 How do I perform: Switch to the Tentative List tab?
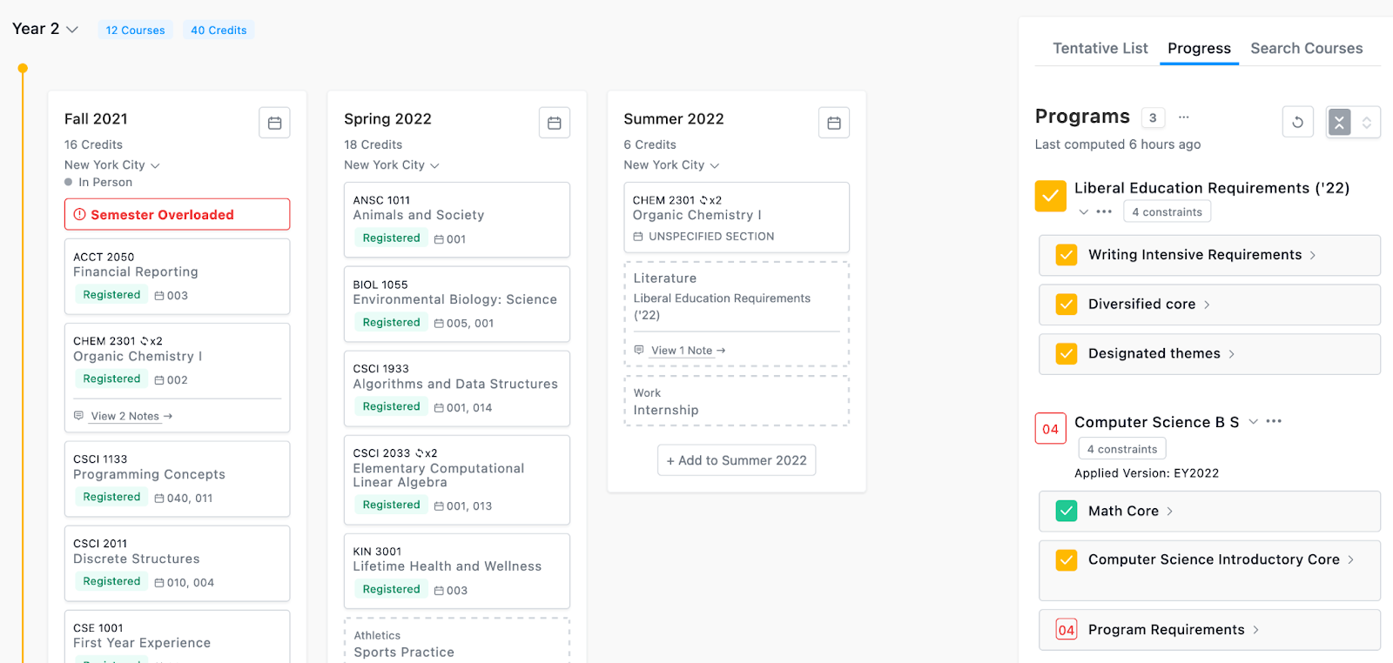pyautogui.click(x=1100, y=48)
